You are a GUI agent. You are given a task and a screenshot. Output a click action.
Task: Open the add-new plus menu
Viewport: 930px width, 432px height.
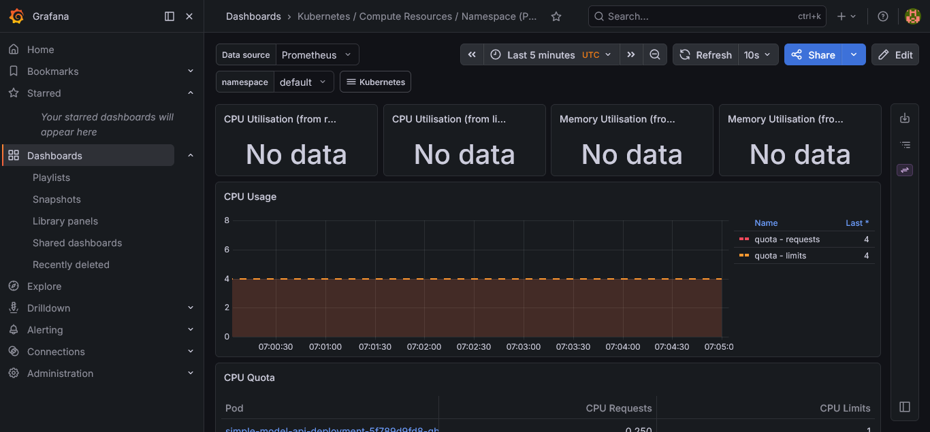[x=846, y=16]
